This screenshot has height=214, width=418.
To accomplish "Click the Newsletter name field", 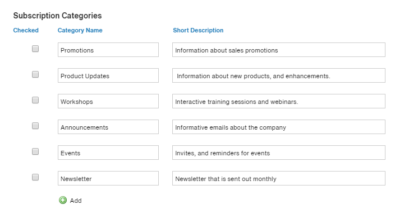I will [108, 178].
